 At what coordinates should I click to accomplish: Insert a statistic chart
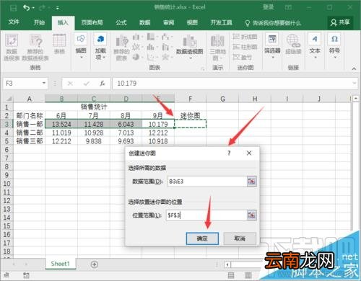click(152, 47)
